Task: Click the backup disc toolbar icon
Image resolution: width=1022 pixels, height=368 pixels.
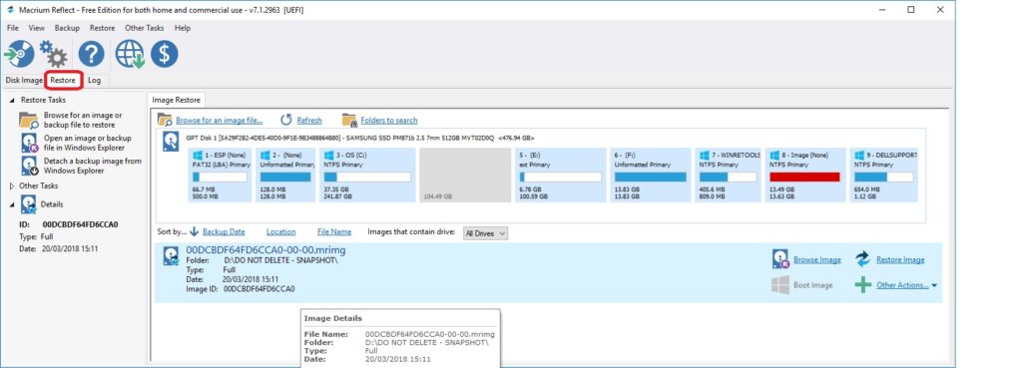Action: tap(19, 54)
